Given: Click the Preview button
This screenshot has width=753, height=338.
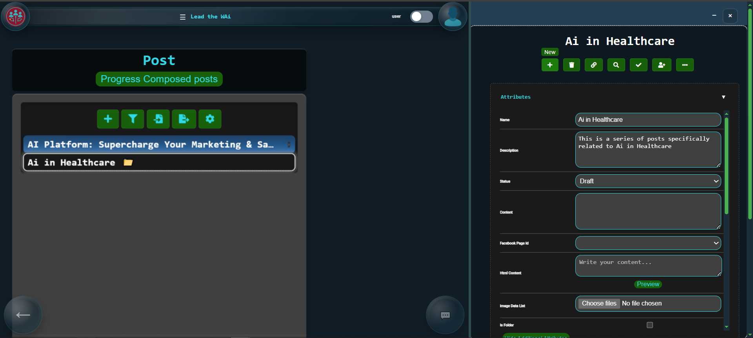Looking at the screenshot, I should pos(648,284).
